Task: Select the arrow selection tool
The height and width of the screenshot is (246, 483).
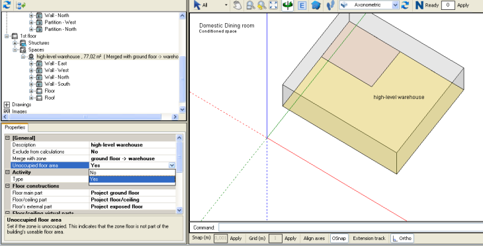Action: (197, 5)
